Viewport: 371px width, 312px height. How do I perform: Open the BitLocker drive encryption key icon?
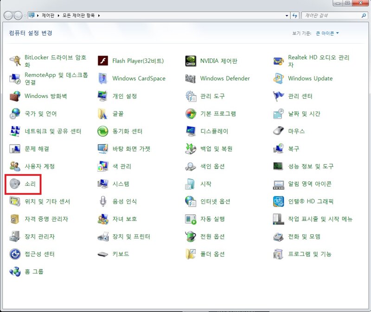point(15,61)
